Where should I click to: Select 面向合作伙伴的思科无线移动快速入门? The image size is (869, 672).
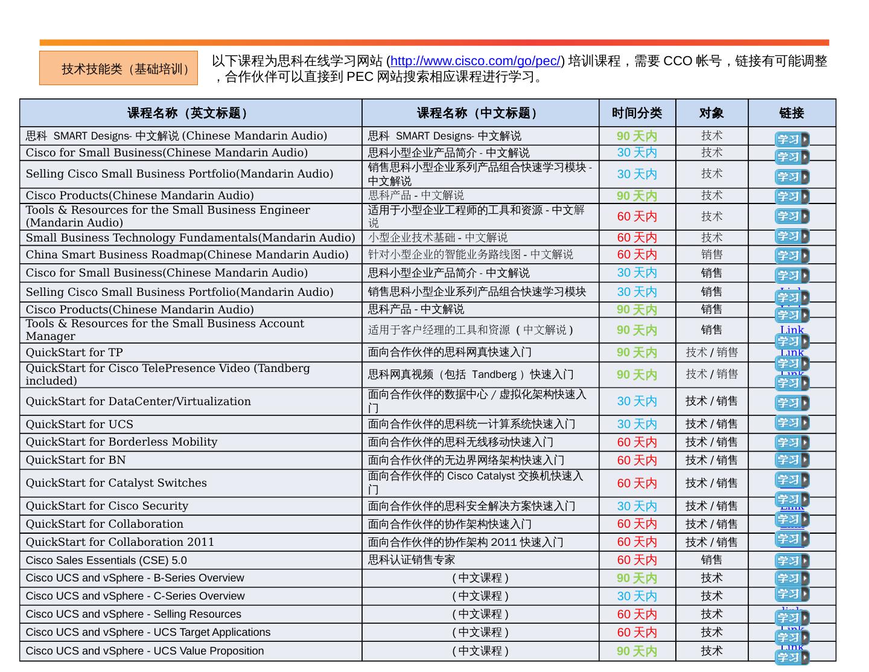pyautogui.click(x=461, y=442)
